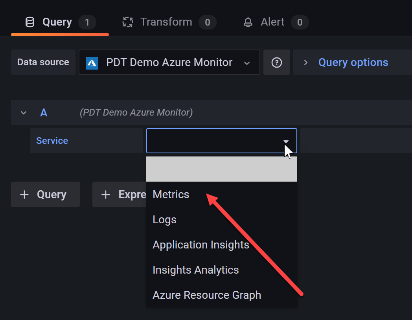Image resolution: width=412 pixels, height=320 pixels.
Task: Open the Query tab
Action: (x=60, y=22)
